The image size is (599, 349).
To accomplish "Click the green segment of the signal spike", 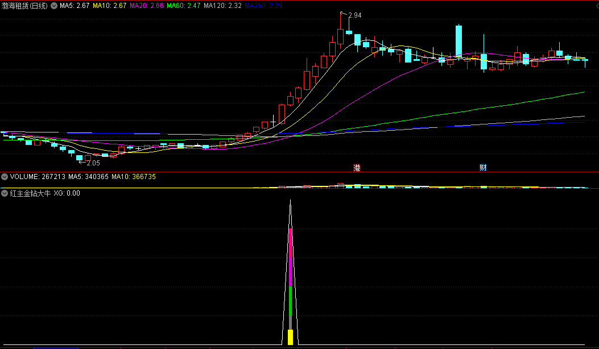I will coord(290,301).
